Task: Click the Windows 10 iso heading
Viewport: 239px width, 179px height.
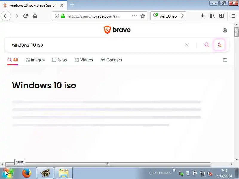Action: tap(44, 85)
